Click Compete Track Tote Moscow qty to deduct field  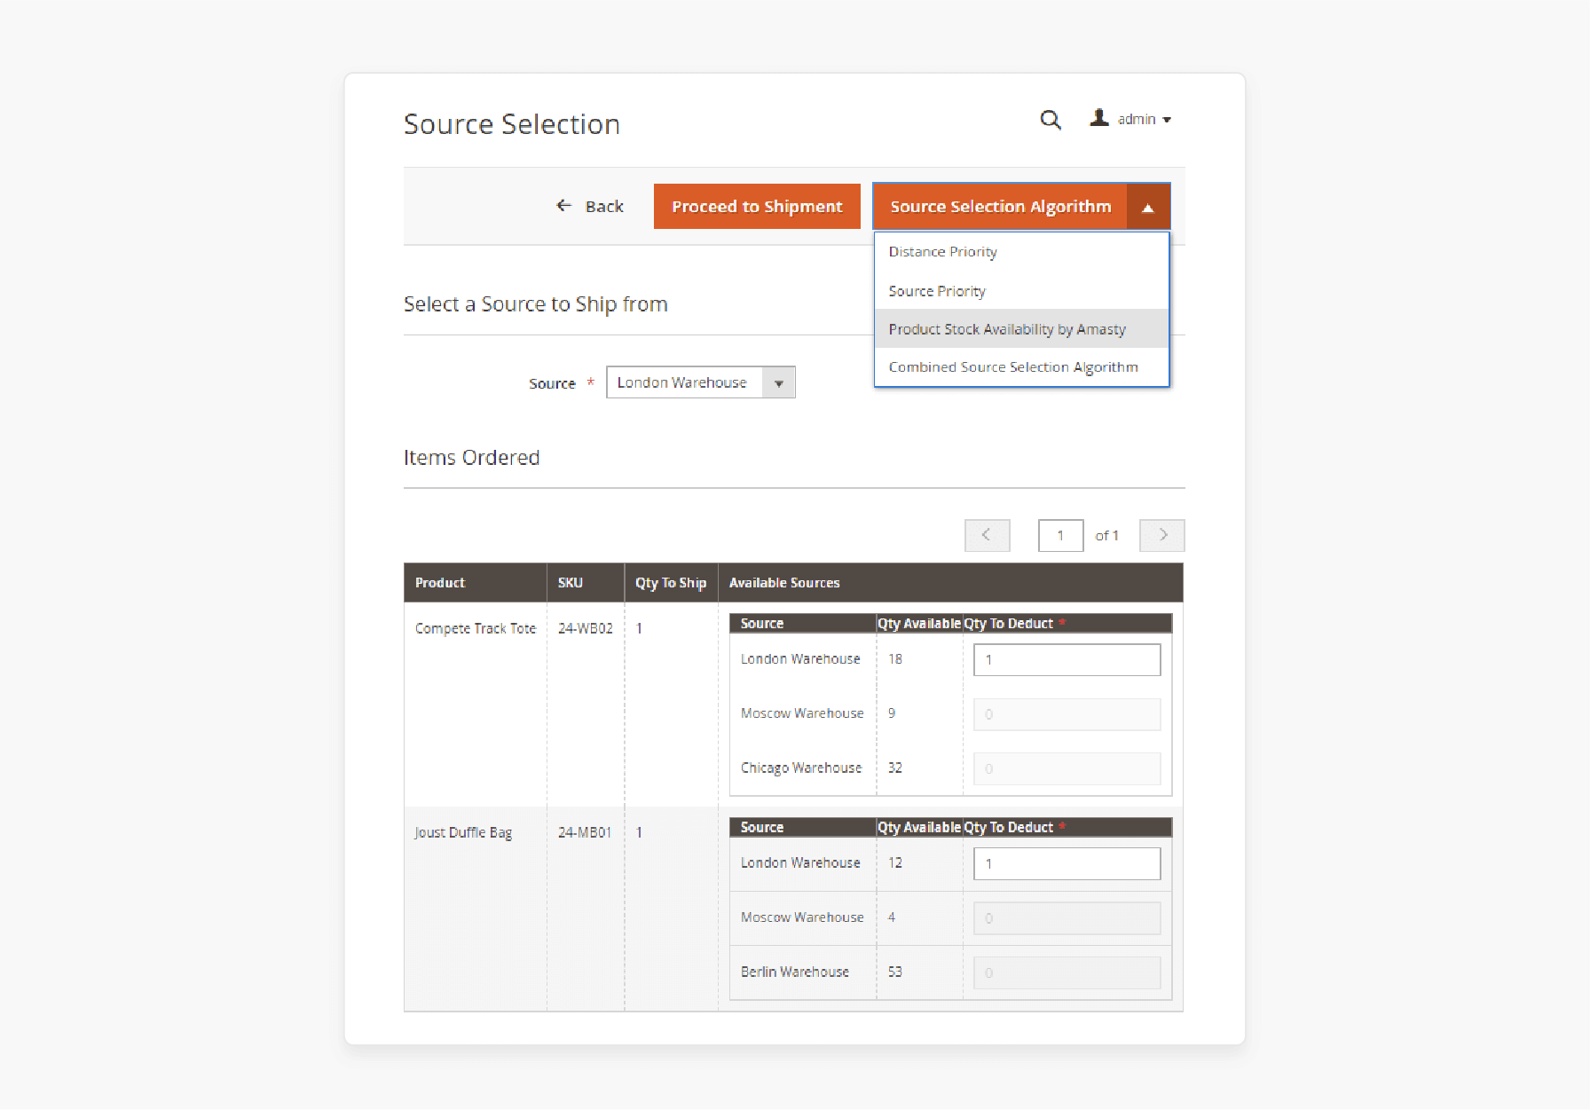(1067, 714)
